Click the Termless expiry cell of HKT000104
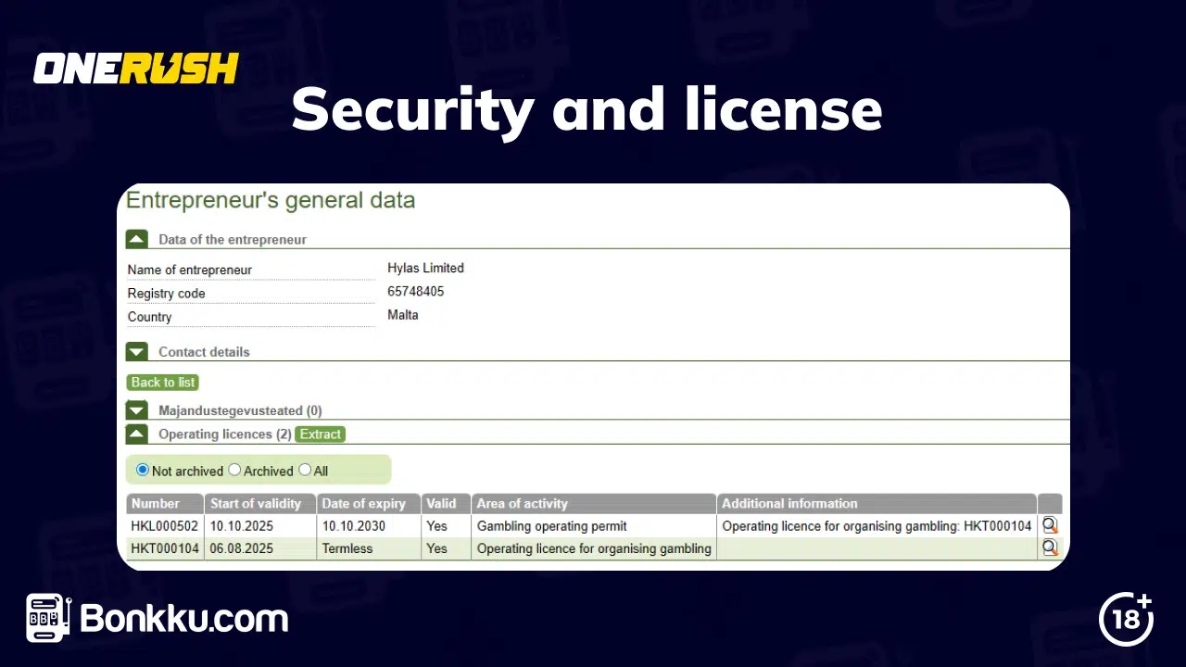 coord(347,547)
